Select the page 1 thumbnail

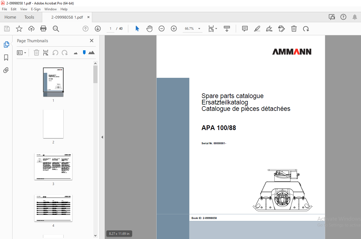(x=53, y=82)
